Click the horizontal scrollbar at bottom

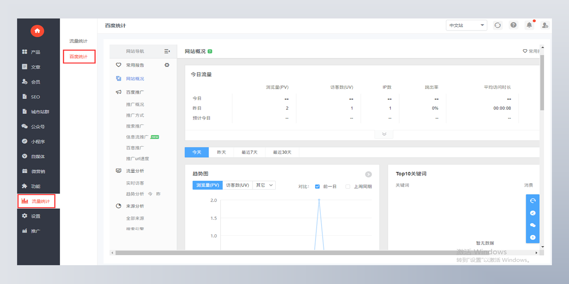[284, 253]
